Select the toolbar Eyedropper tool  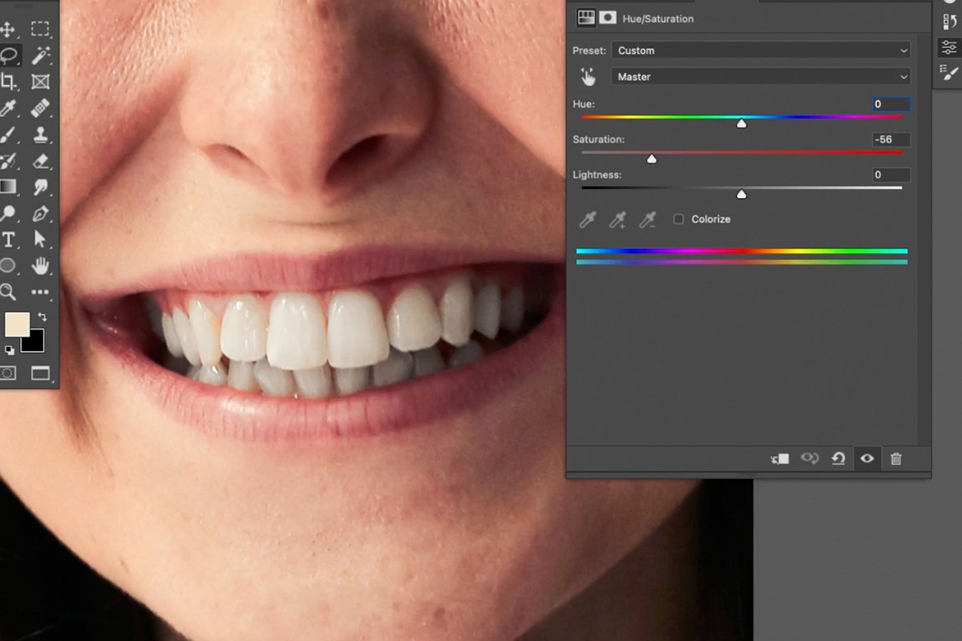click(x=8, y=108)
